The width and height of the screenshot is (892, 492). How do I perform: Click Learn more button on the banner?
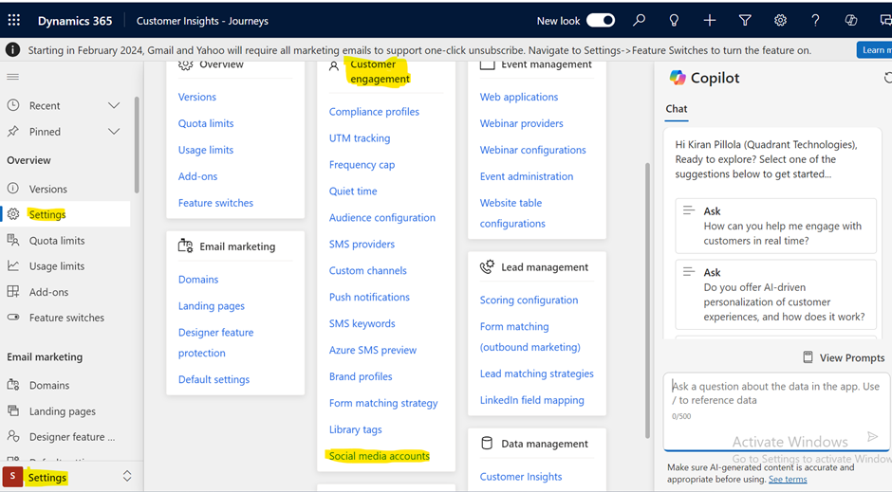tap(875, 50)
